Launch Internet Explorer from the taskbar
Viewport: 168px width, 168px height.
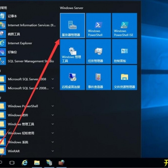point(25,163)
